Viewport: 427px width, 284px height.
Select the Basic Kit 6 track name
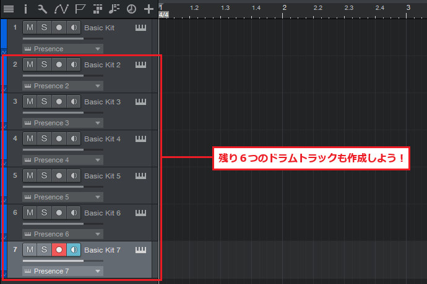click(x=102, y=213)
